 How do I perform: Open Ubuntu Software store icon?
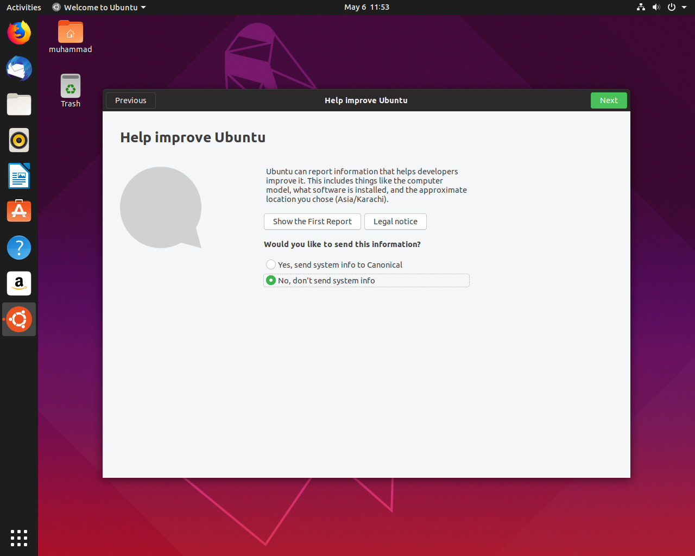[x=19, y=211]
